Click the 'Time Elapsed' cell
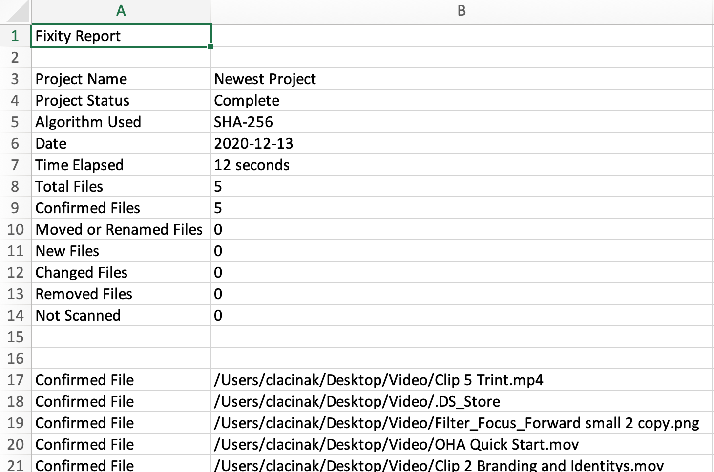This screenshot has width=714, height=472. [x=121, y=165]
